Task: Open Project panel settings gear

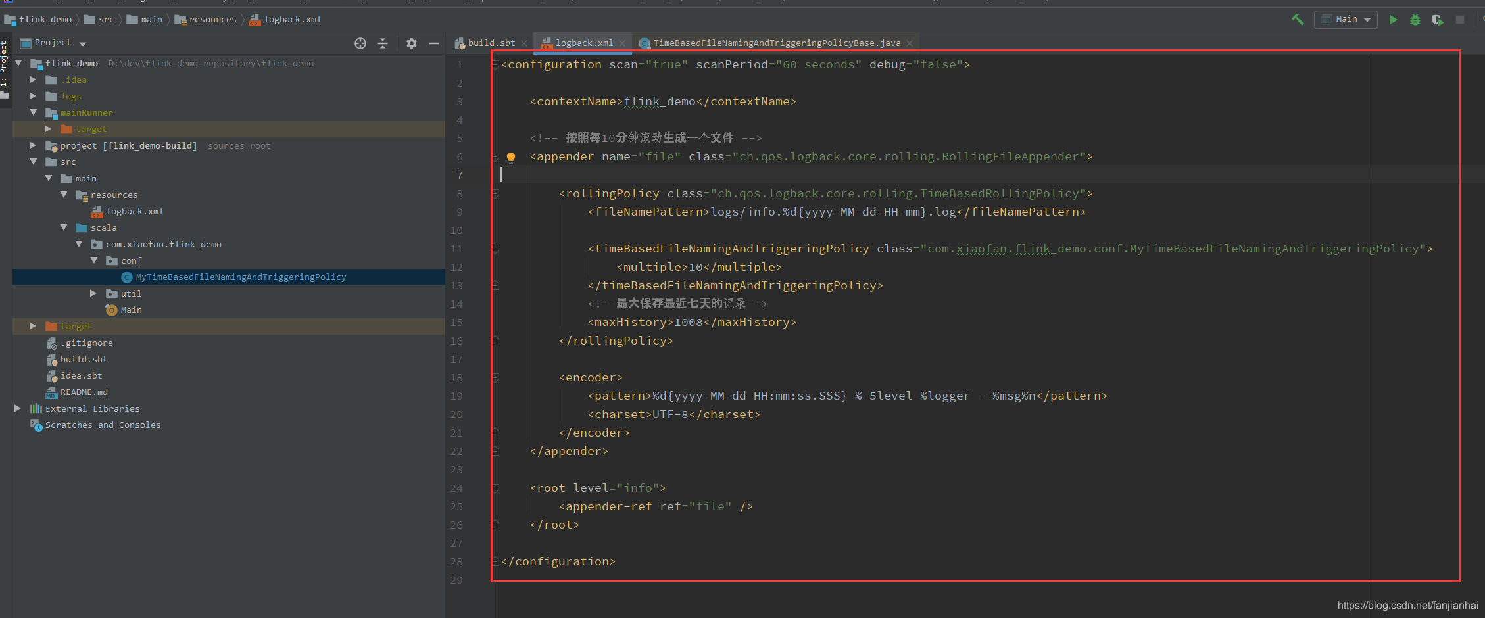Action: tap(412, 43)
